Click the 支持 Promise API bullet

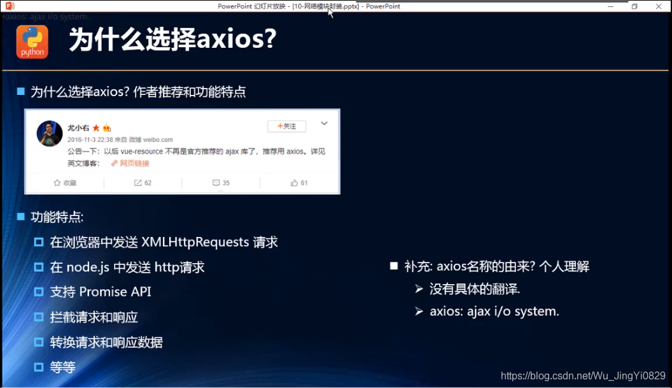tap(101, 292)
